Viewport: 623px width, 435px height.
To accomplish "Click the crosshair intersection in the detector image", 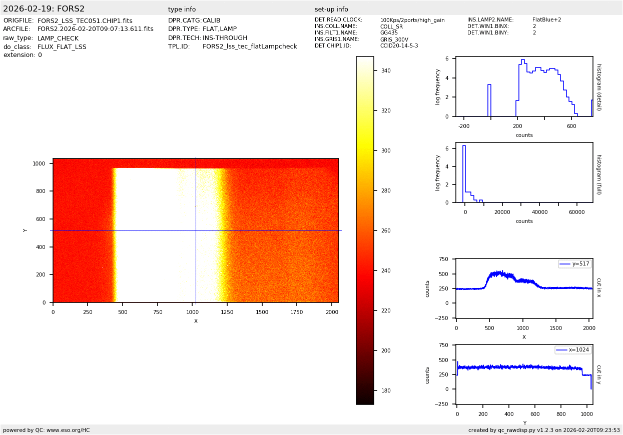I will [196, 230].
